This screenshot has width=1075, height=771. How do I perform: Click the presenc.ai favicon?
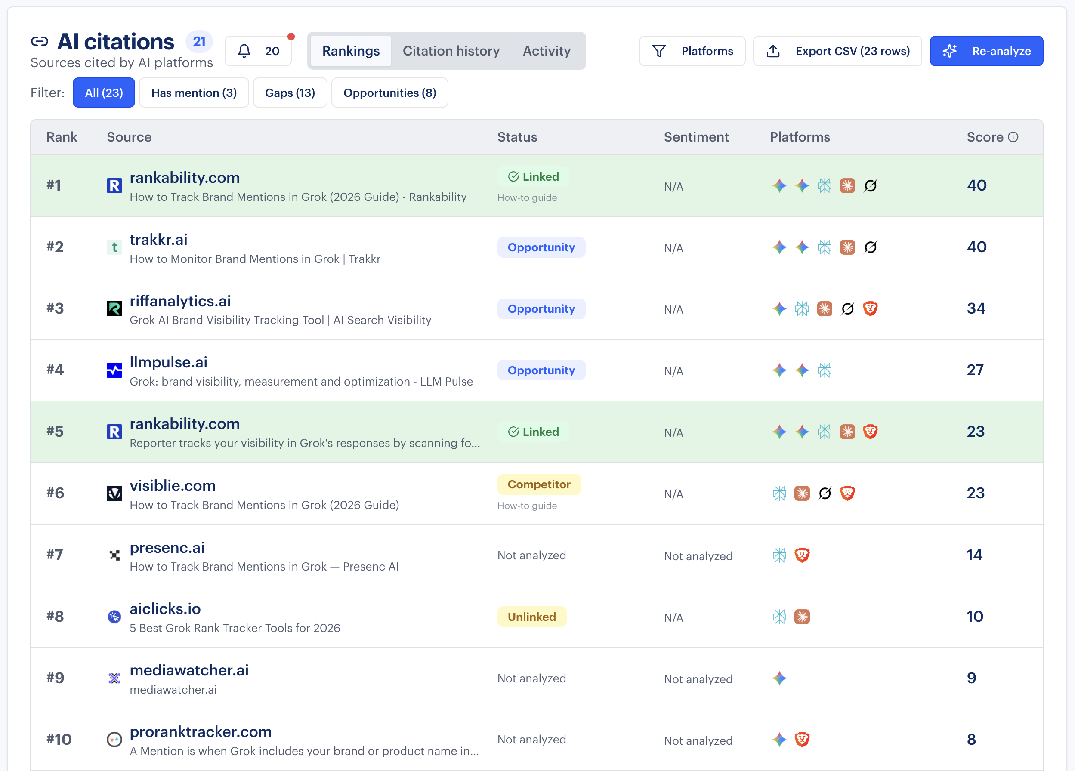tap(114, 555)
